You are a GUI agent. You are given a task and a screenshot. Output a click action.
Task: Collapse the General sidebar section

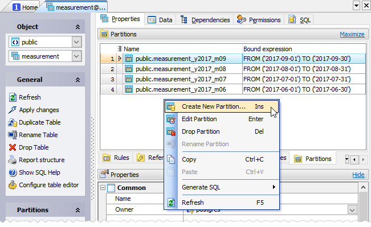pos(78,80)
